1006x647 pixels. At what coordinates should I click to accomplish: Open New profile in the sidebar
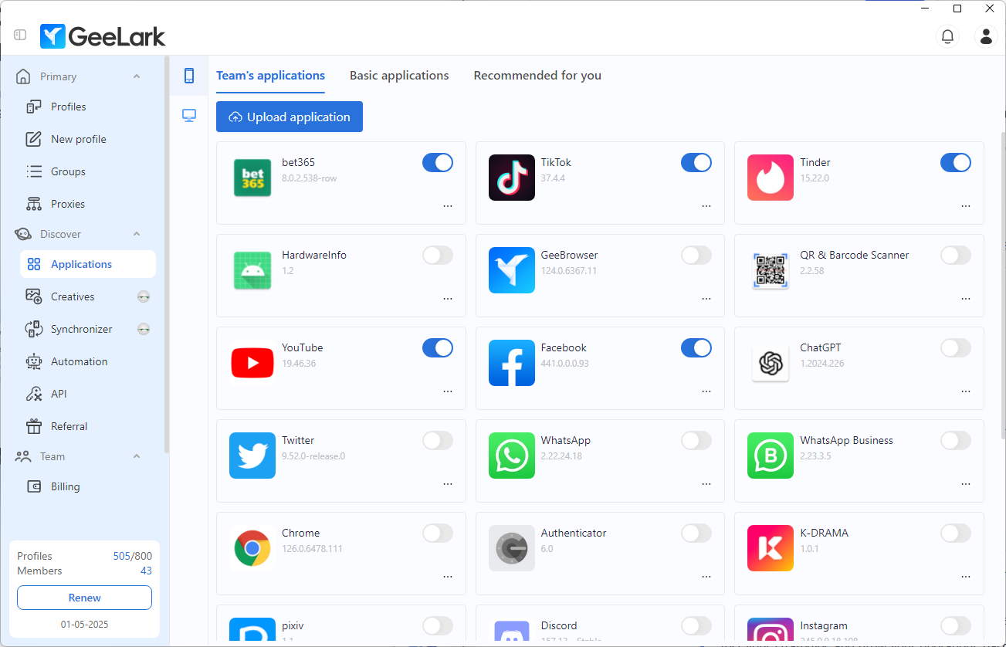pyautogui.click(x=87, y=139)
